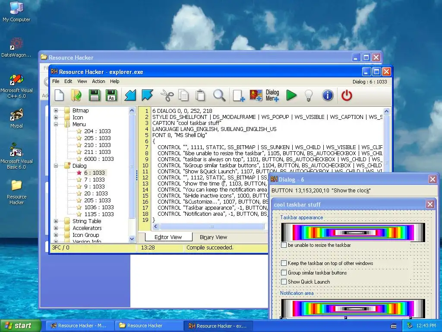Click the Save As floppy icon
This screenshot has width=442, height=332.
pos(111,95)
